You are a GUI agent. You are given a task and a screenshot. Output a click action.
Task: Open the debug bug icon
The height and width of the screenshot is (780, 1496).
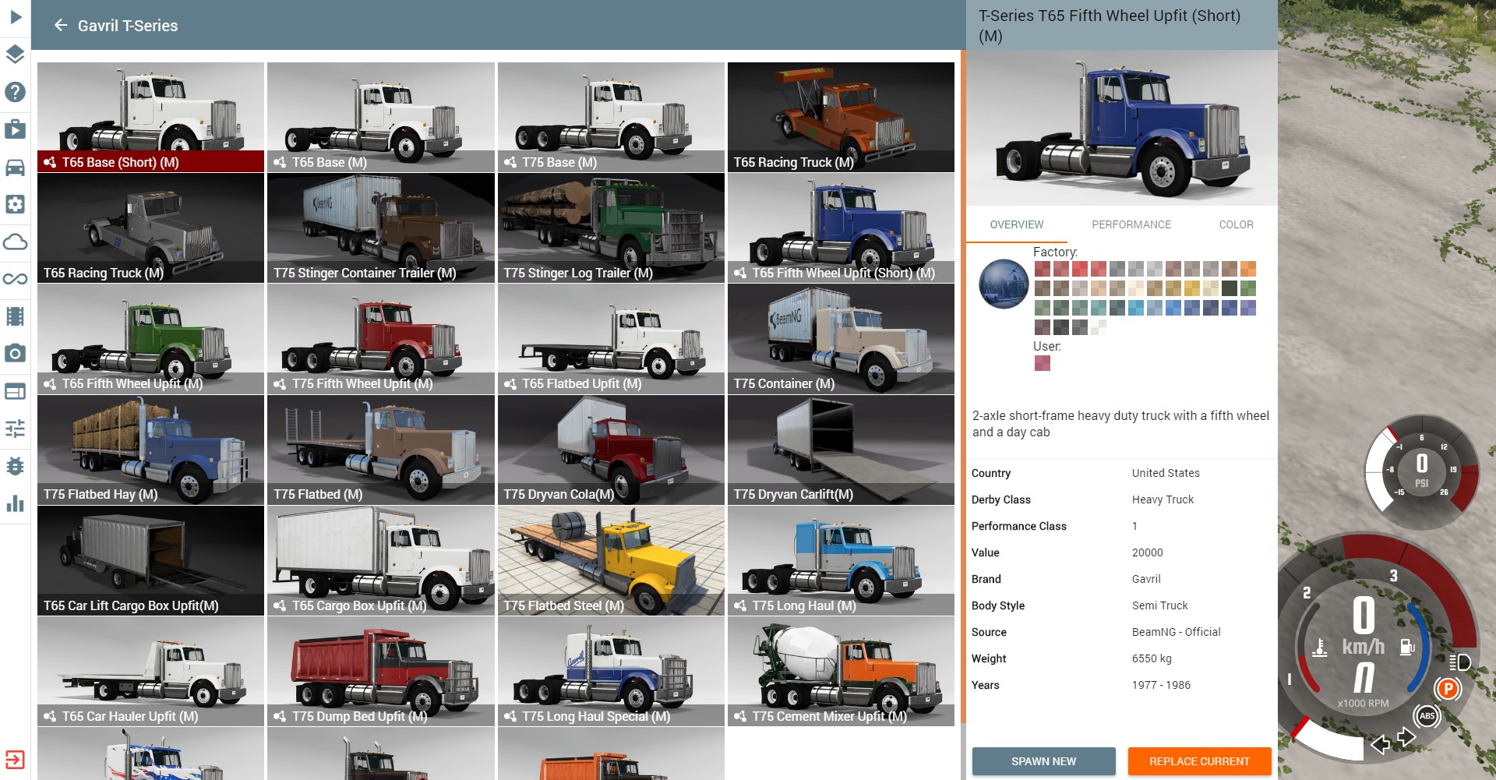point(15,466)
